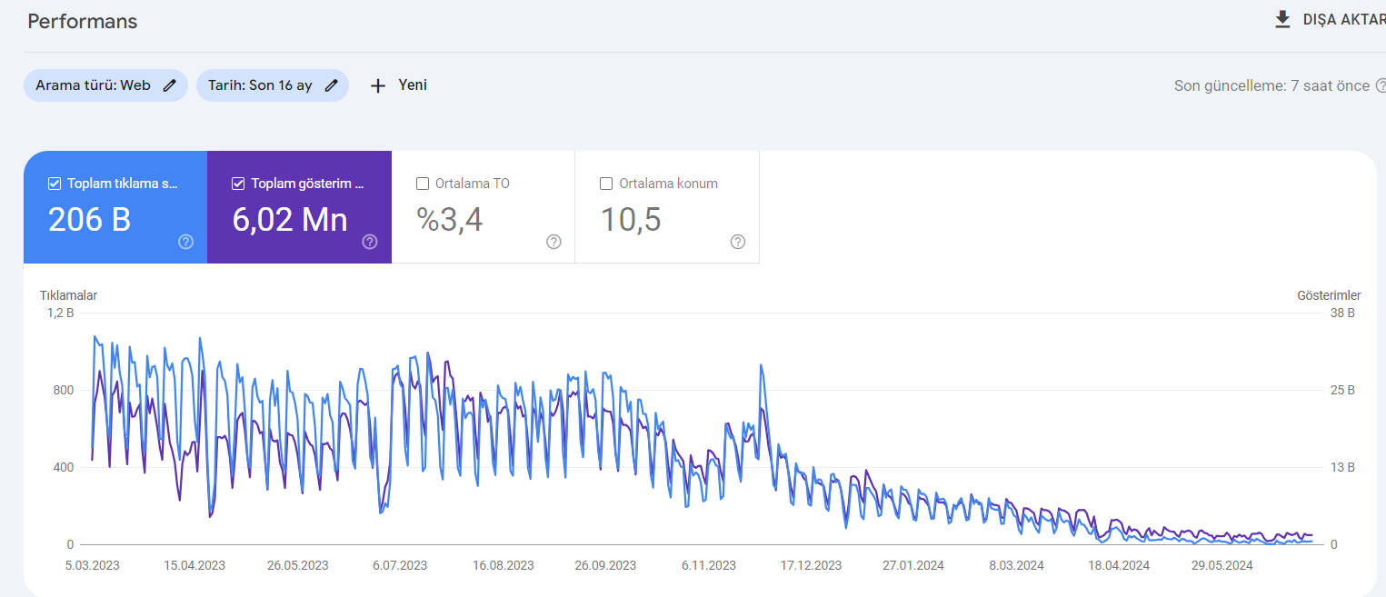The image size is (1386, 597).
Task: Click help icon beside Son güncelleme text
Action: pos(1381,85)
